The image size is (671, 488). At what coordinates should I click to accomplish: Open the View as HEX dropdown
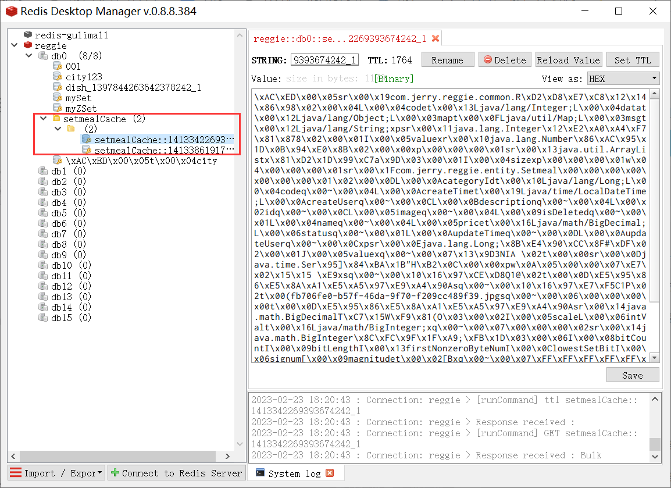coord(623,79)
